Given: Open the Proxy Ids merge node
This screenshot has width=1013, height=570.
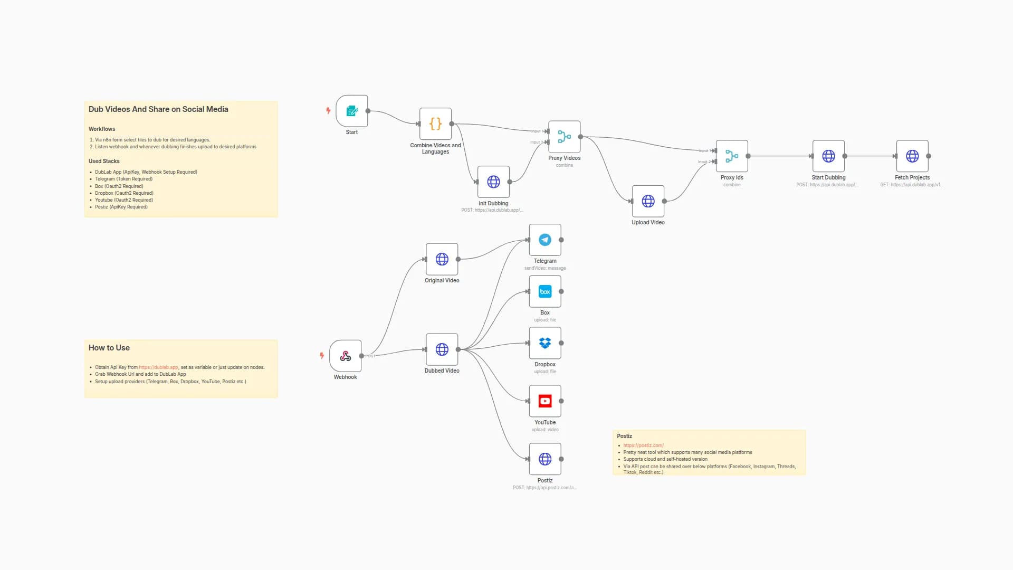Looking at the screenshot, I should click(732, 156).
